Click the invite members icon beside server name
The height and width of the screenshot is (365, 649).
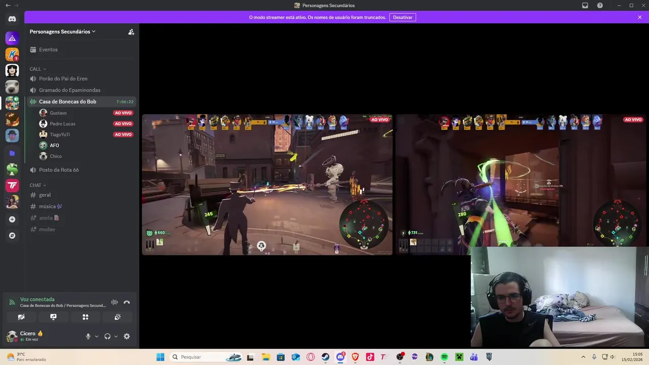point(131,31)
